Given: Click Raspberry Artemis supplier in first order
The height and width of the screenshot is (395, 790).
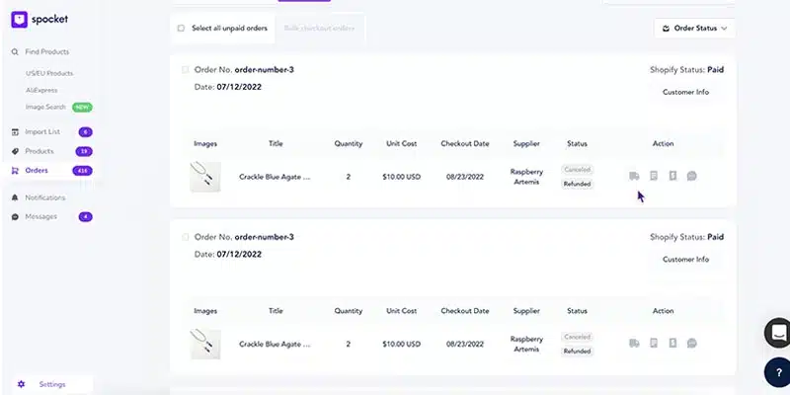Looking at the screenshot, I should [x=526, y=177].
